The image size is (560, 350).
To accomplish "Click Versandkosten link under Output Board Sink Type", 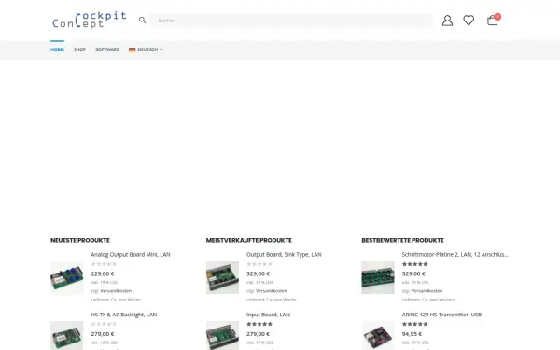I will [272, 291].
